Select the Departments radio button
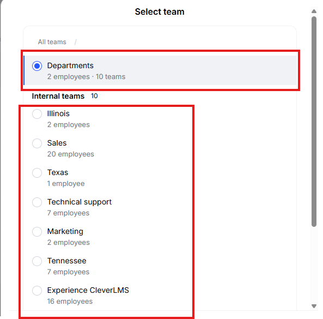Viewport: 323px width, 319px height. click(37, 66)
